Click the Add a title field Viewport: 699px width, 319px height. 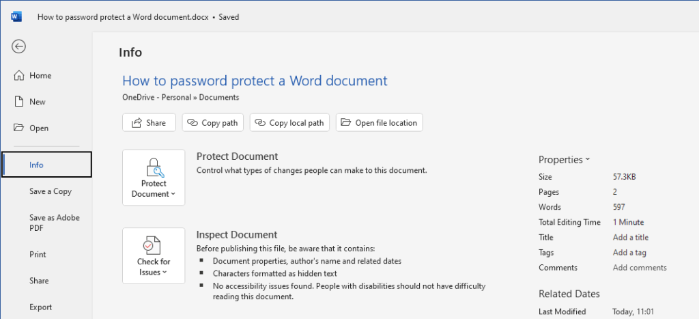tap(630, 237)
